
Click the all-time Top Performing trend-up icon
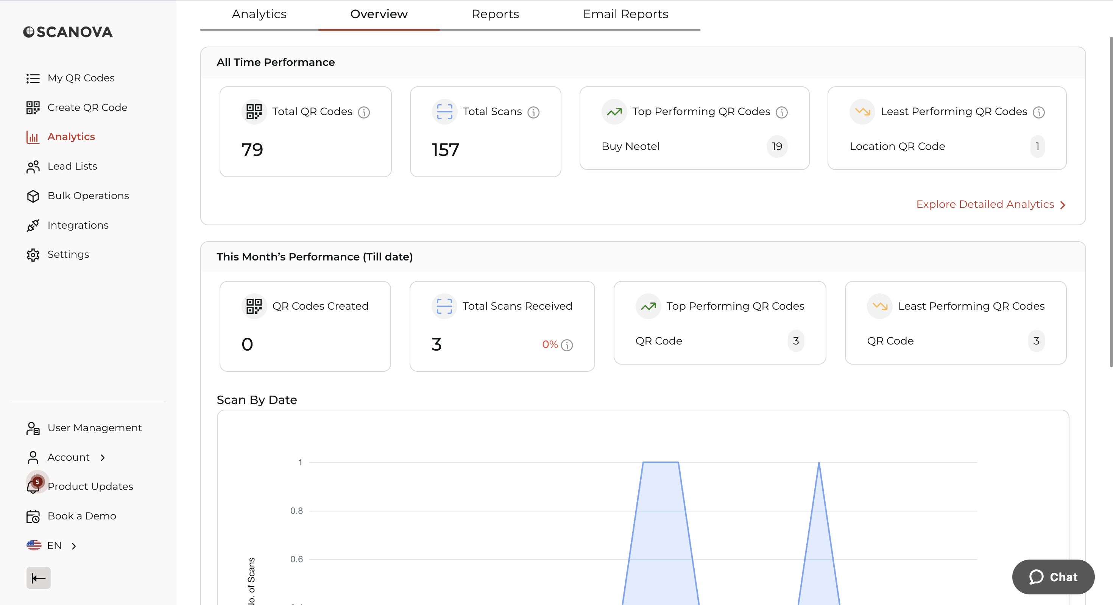pyautogui.click(x=614, y=111)
